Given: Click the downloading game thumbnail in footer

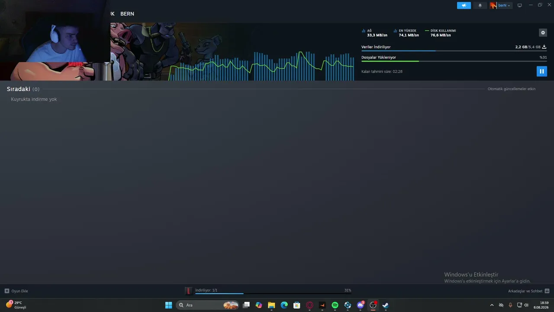Looking at the screenshot, I should click(x=188, y=291).
